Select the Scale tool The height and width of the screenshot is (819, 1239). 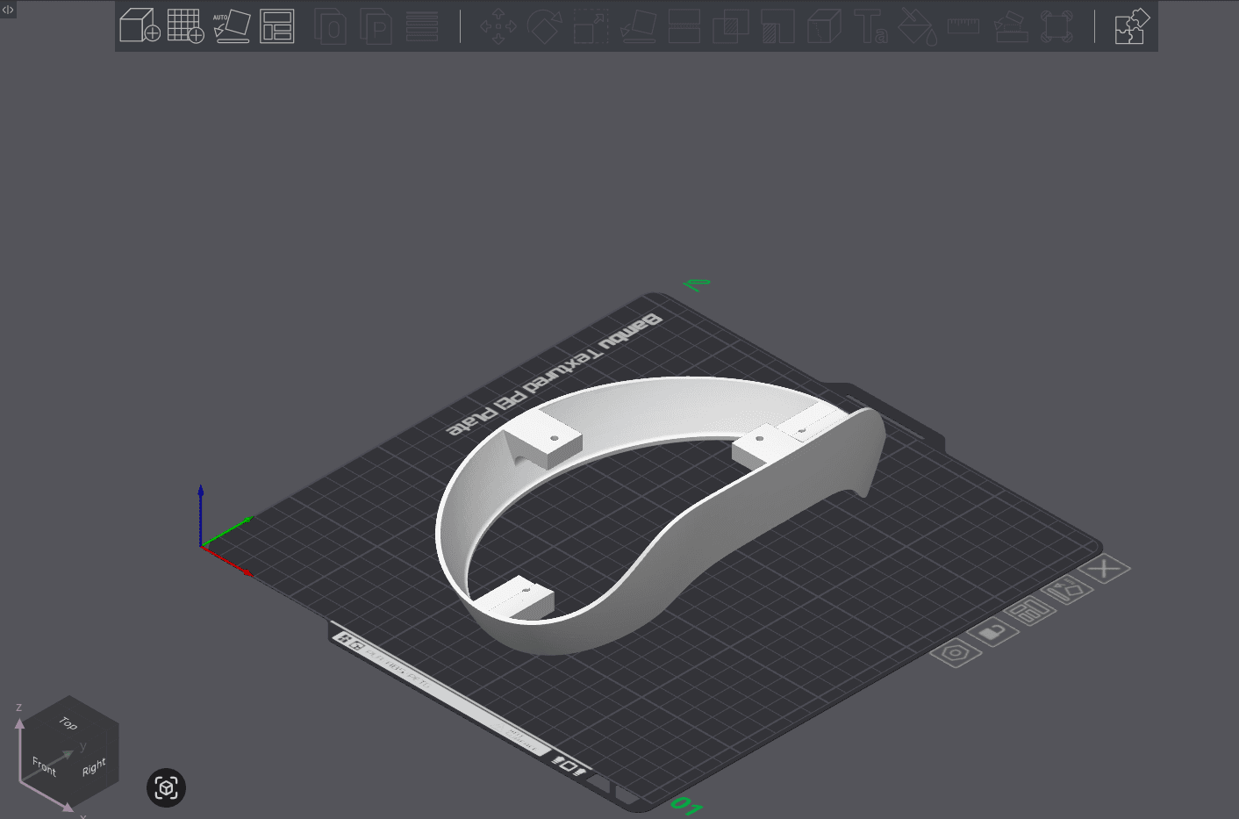click(x=590, y=25)
